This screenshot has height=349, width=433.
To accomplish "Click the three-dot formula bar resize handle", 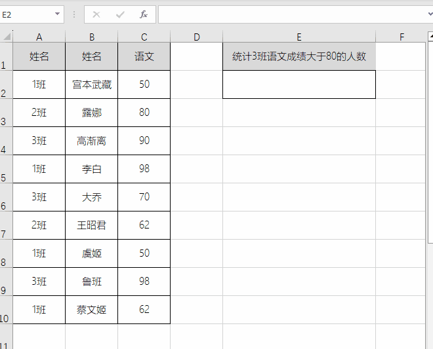I will 74,14.
